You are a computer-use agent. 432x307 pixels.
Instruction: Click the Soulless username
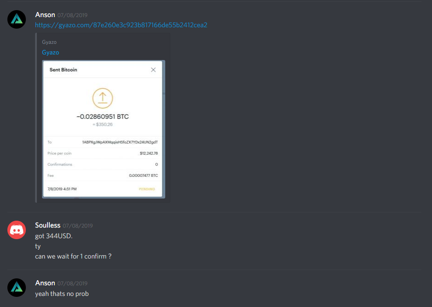tap(48, 225)
